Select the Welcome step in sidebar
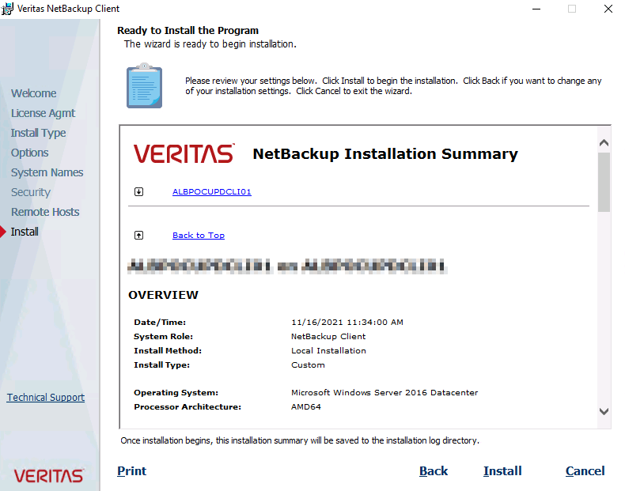 pyautogui.click(x=33, y=93)
